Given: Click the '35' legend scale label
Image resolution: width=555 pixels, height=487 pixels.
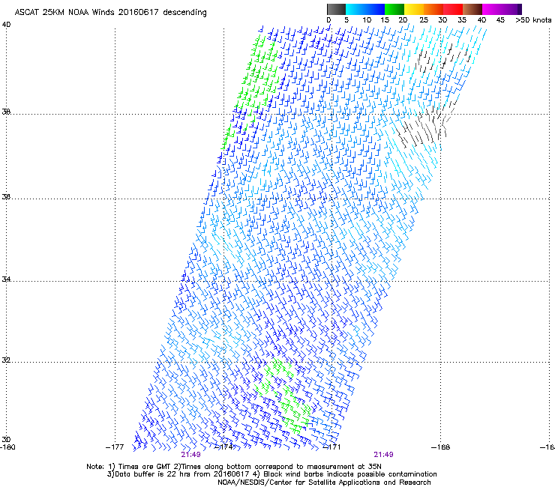Looking at the screenshot, I should pyautogui.click(x=462, y=20).
